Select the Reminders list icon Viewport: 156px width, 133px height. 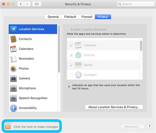pos(13,59)
